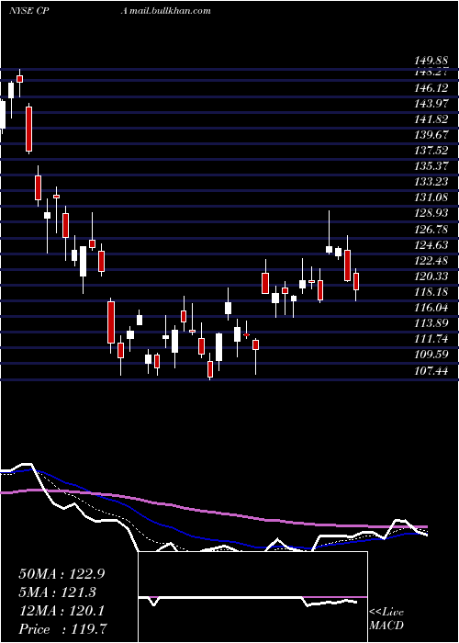Select the 146.12 price level label
Image resolution: width=459 pixels, height=643 pixels.
[431, 88]
